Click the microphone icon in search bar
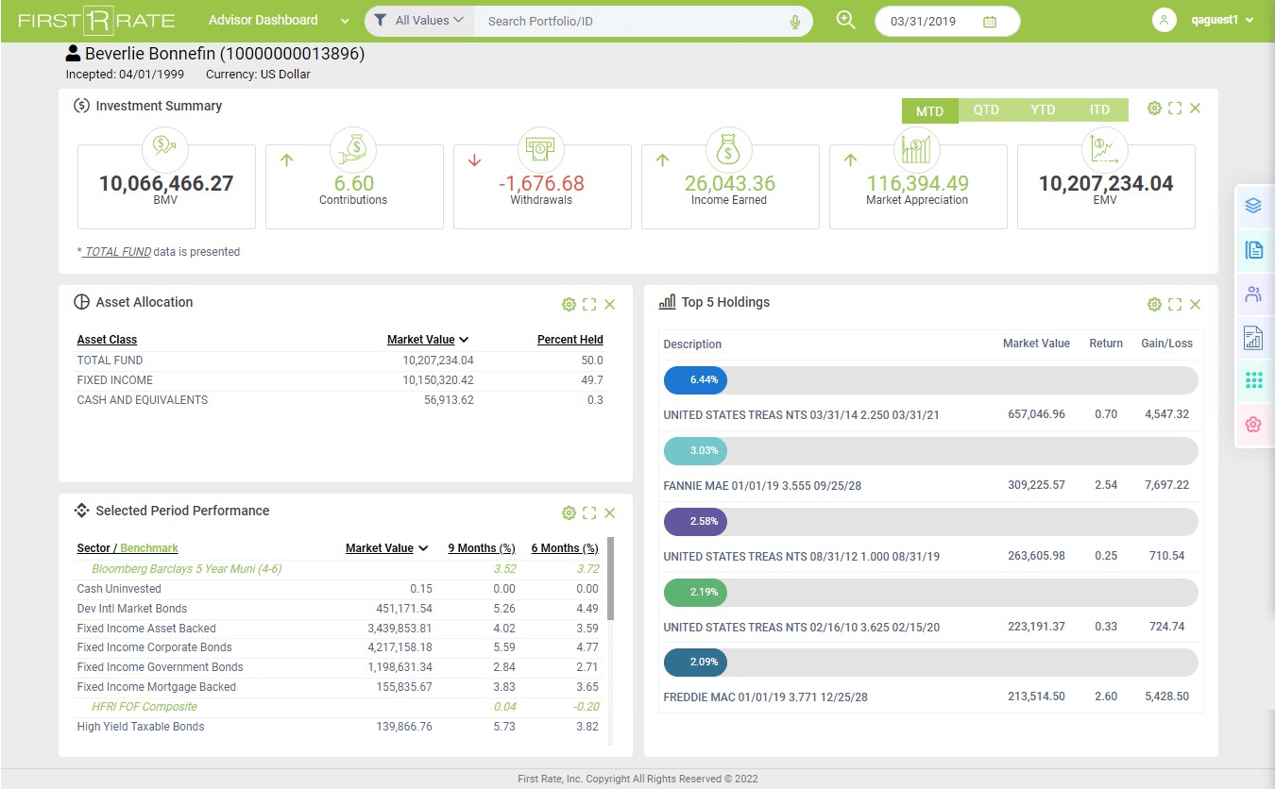 click(795, 22)
